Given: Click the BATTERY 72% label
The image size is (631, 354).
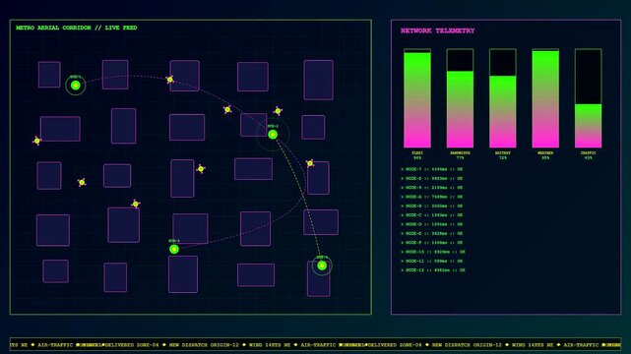Looking at the screenshot, I should coord(503,155).
